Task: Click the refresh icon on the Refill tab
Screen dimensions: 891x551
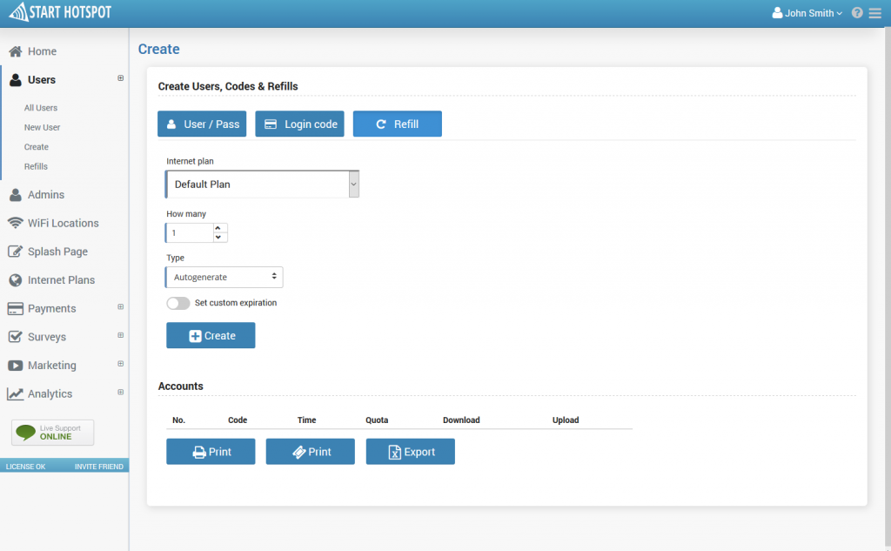Action: pyautogui.click(x=381, y=124)
